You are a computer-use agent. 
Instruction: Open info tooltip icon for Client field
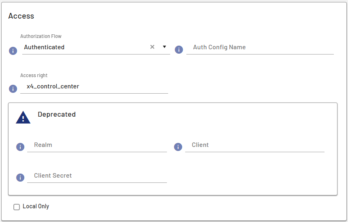(x=178, y=147)
